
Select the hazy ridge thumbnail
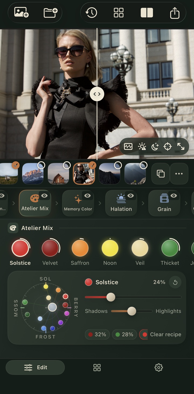tap(135, 174)
